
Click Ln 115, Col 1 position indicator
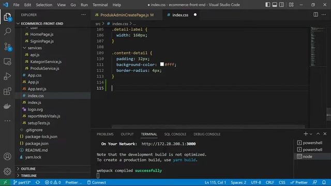tap(215, 182)
